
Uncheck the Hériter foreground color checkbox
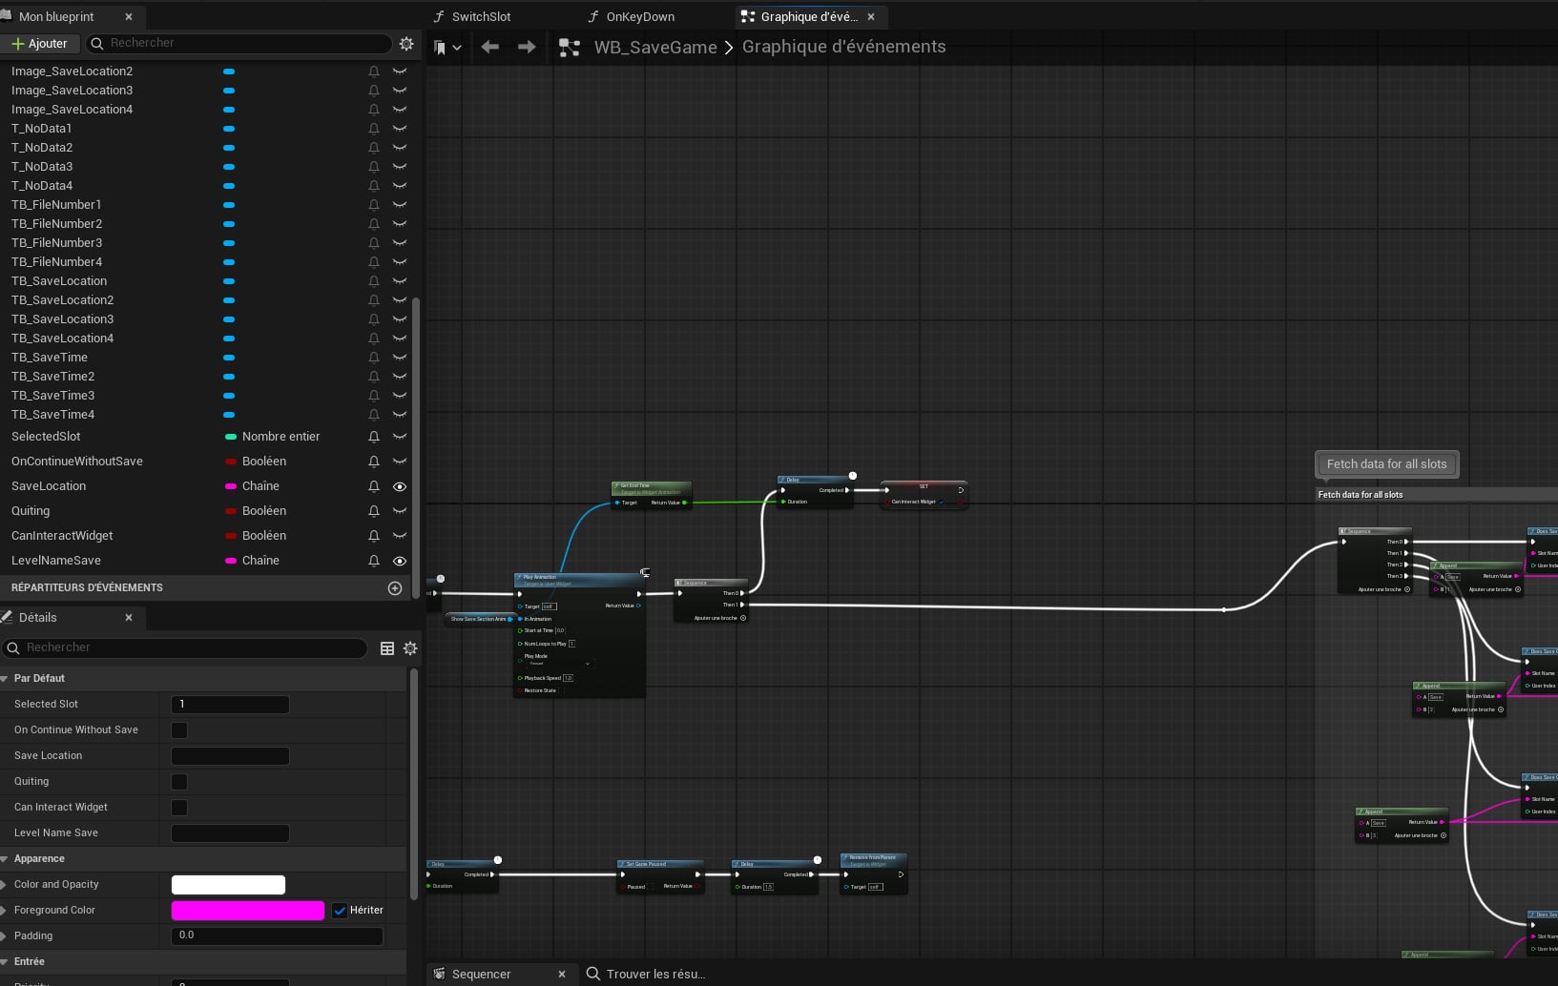tap(340, 911)
